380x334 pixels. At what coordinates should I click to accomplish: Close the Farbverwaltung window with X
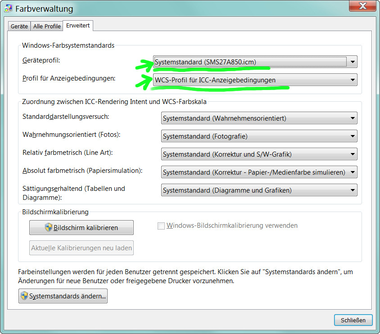363,5
